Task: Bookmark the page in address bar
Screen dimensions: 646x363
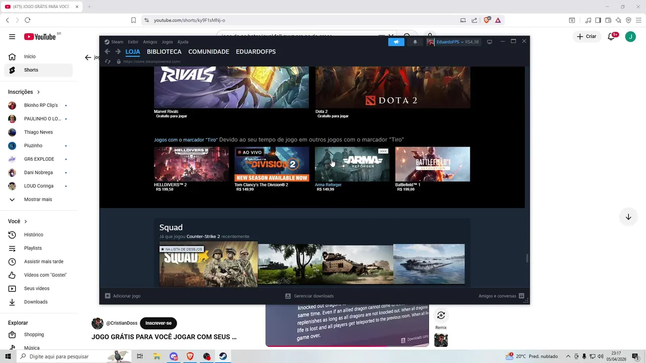Action: coord(133,20)
